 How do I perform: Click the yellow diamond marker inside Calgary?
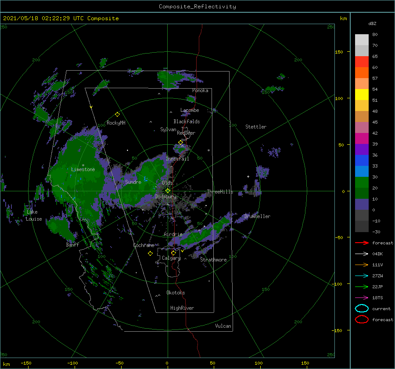click(173, 253)
